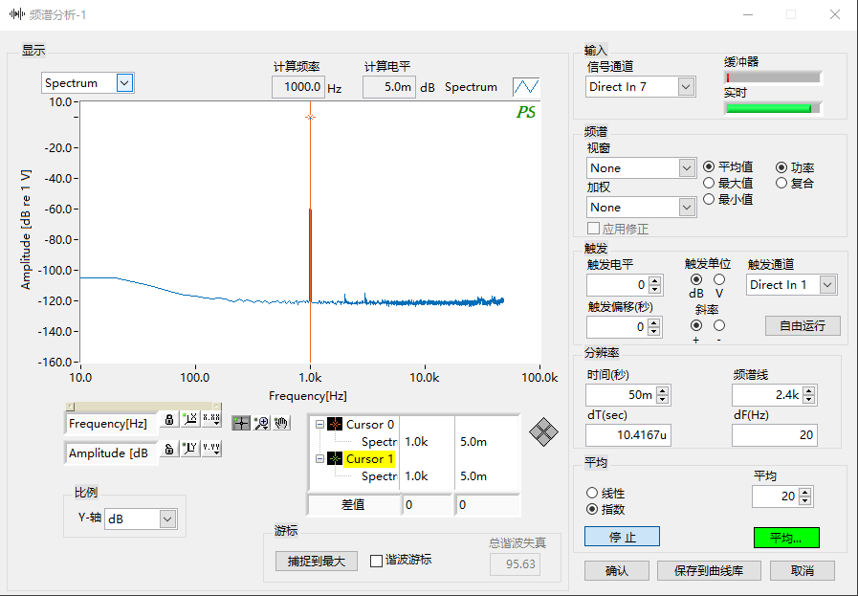Viewport: 858px width, 596px height.
Task: Click the cursor legend horizontal scrollbar
Action: [x=143, y=407]
